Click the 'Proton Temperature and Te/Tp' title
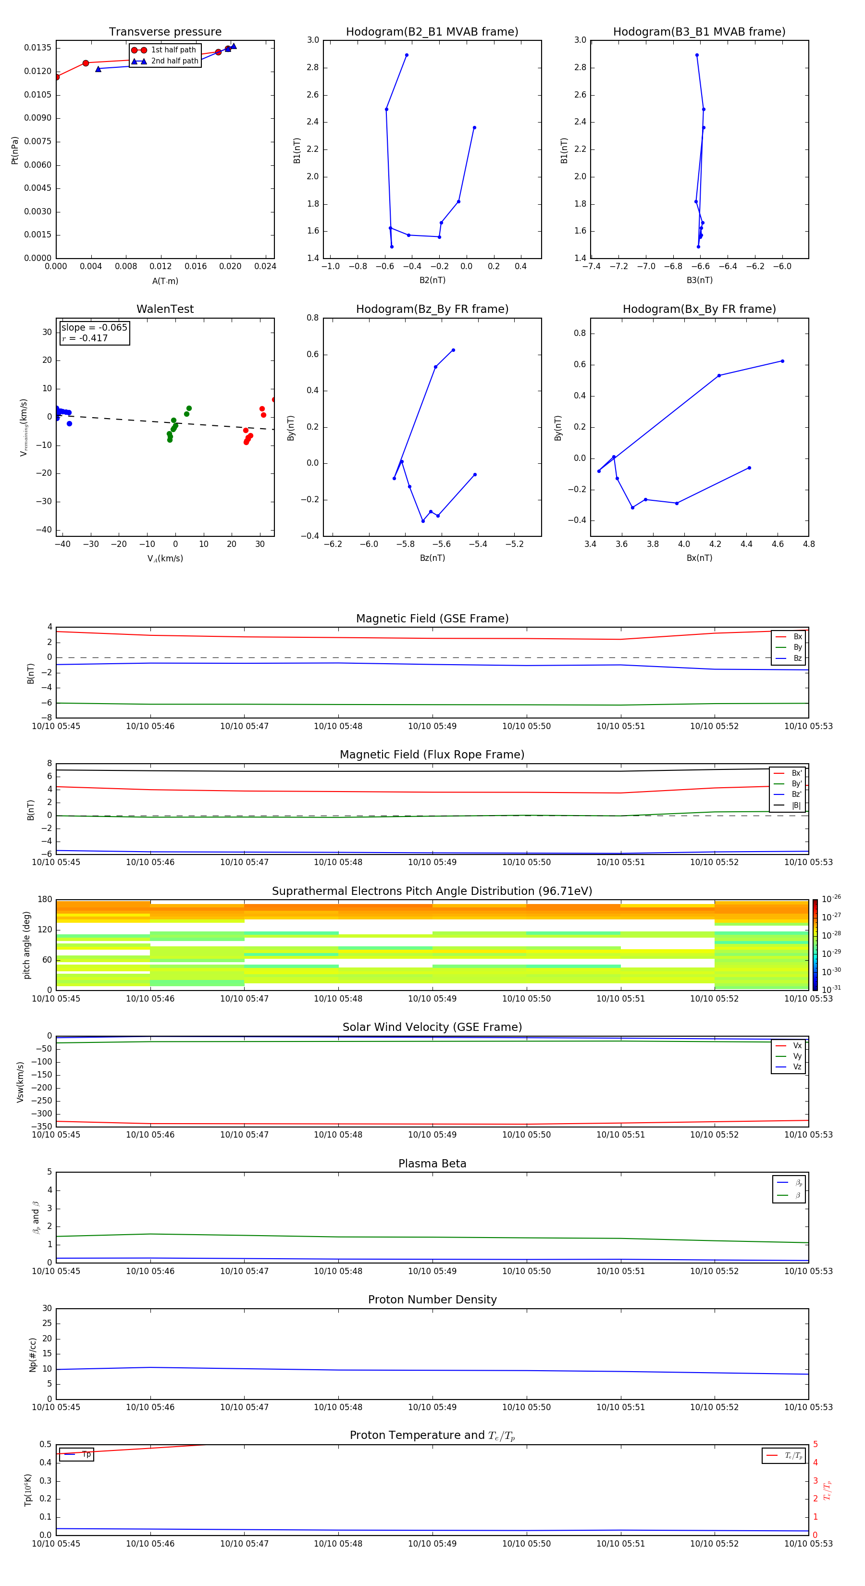The image size is (865, 1586). tap(432, 1436)
